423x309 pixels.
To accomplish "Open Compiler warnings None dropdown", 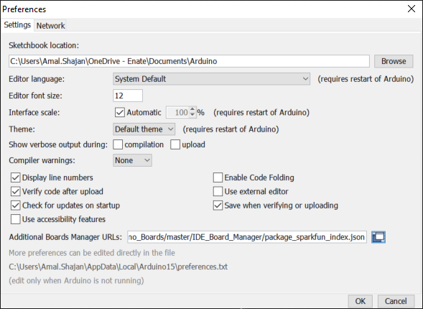I will pos(132,160).
